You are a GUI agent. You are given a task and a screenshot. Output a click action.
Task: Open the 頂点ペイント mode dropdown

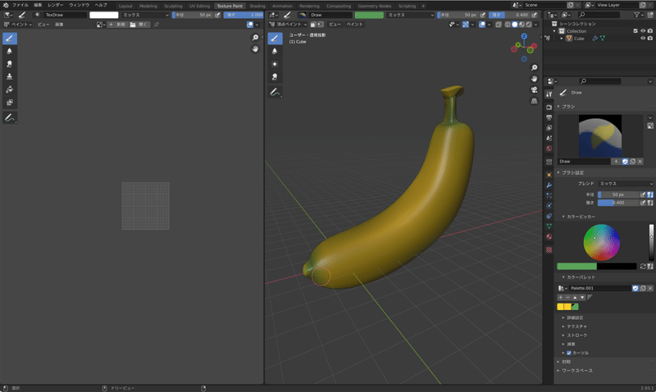point(288,25)
